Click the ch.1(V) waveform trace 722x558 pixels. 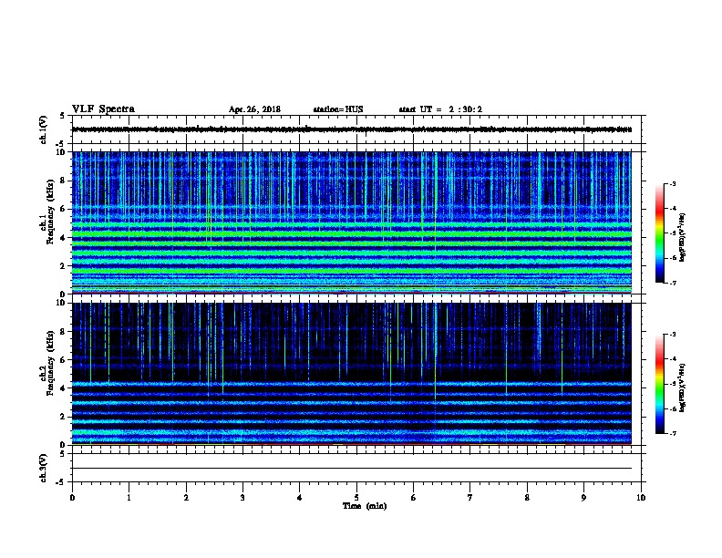[352, 129]
